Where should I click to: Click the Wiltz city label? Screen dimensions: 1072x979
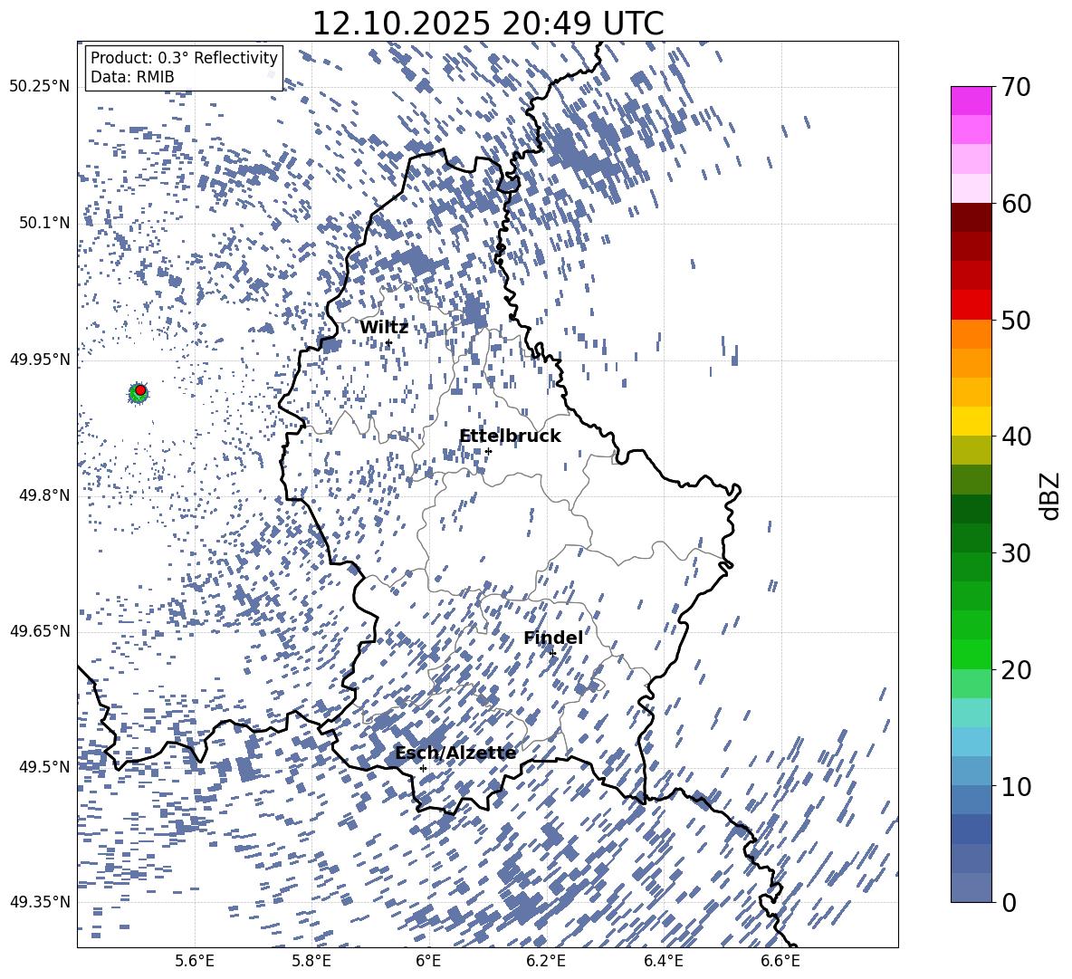point(384,328)
